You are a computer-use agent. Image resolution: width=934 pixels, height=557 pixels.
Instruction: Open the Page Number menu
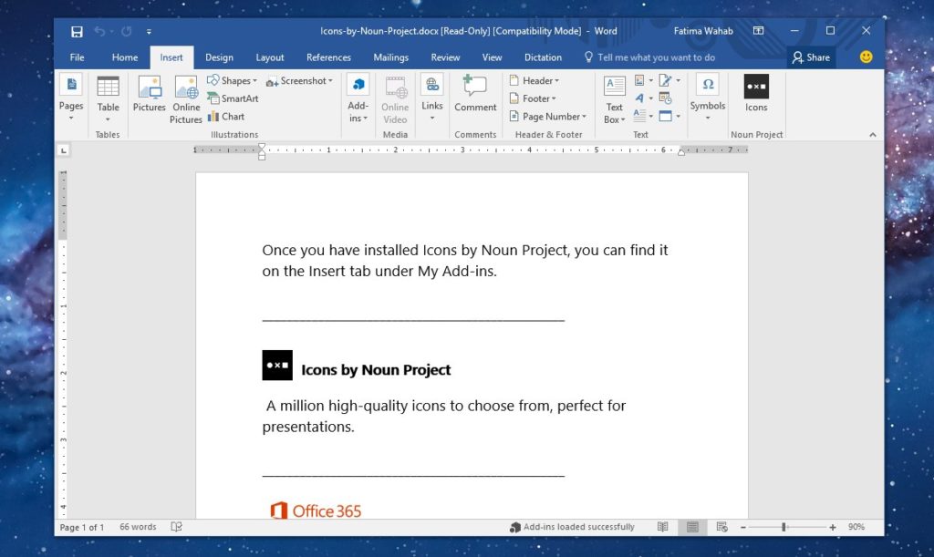pos(547,116)
